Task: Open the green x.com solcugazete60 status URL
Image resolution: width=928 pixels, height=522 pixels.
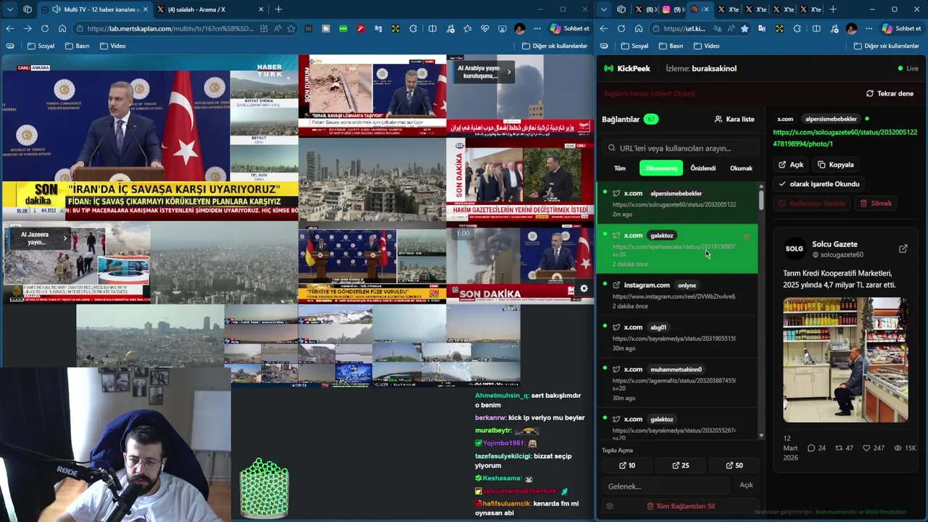Action: point(845,138)
